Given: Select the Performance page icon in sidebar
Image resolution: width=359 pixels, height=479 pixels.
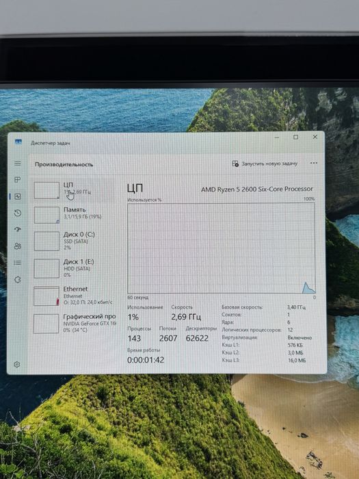Looking at the screenshot, I should coord(18,196).
